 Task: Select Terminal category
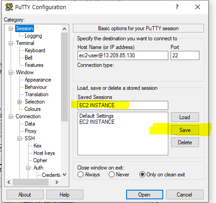(25, 43)
